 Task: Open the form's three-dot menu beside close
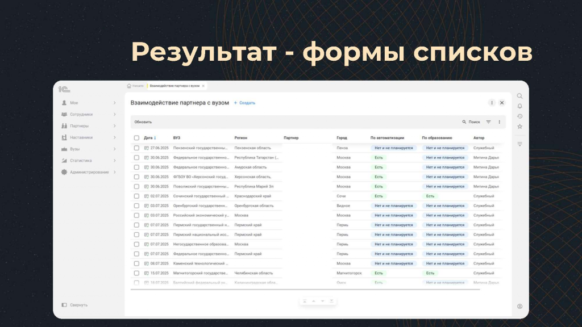(492, 103)
